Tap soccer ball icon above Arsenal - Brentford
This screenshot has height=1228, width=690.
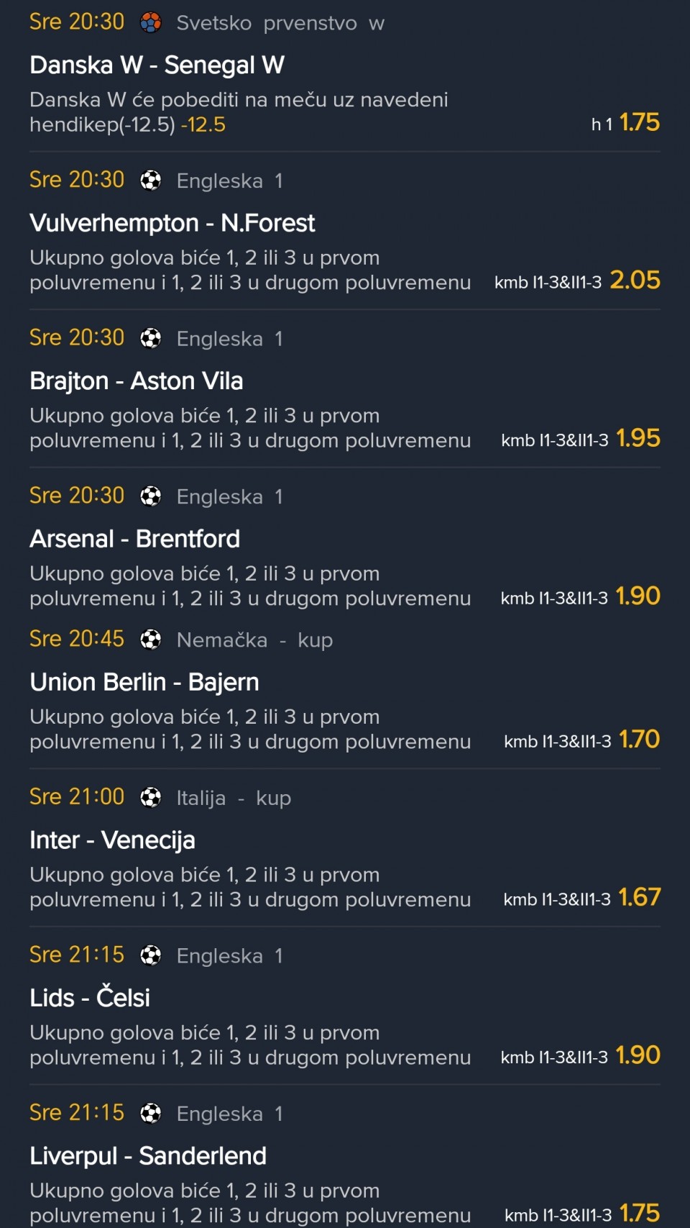[x=150, y=496]
